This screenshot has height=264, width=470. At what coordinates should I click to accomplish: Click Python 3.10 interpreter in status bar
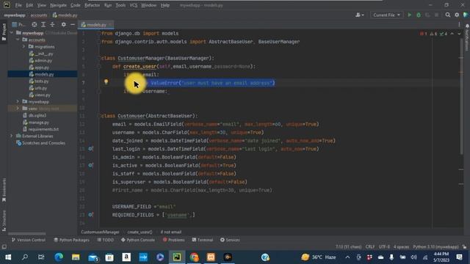(435, 247)
